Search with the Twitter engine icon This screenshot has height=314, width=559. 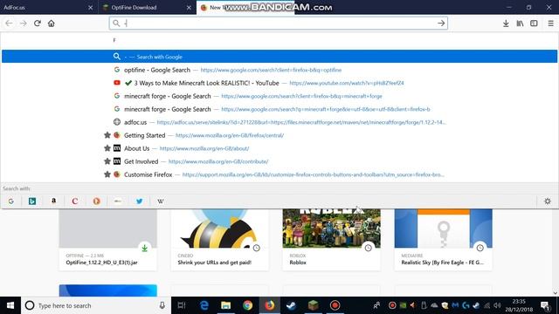click(139, 201)
